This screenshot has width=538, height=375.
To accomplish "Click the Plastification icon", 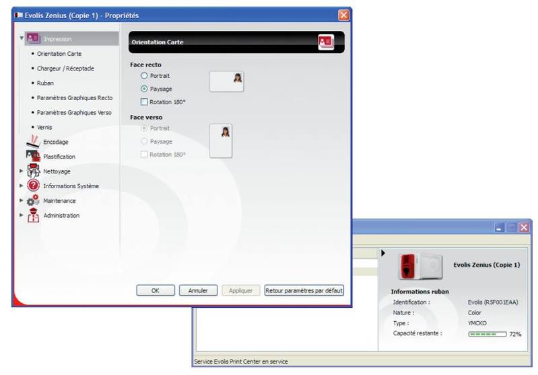I will click(x=33, y=156).
